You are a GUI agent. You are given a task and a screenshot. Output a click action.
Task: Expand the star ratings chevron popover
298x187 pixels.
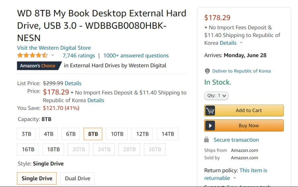(x=53, y=55)
